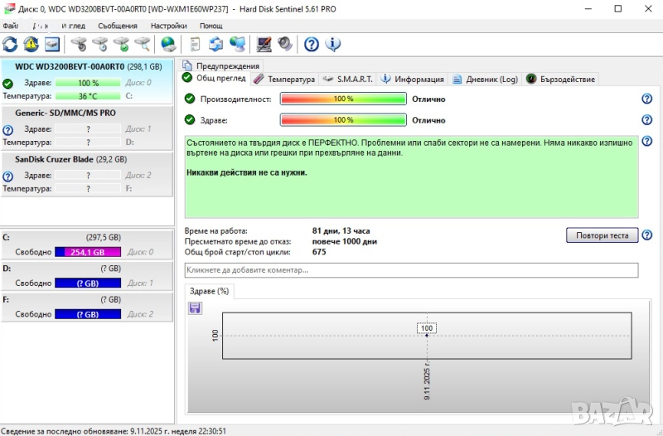Click the speaker acoustic toolbar icon
663x436 pixels.
285,44
